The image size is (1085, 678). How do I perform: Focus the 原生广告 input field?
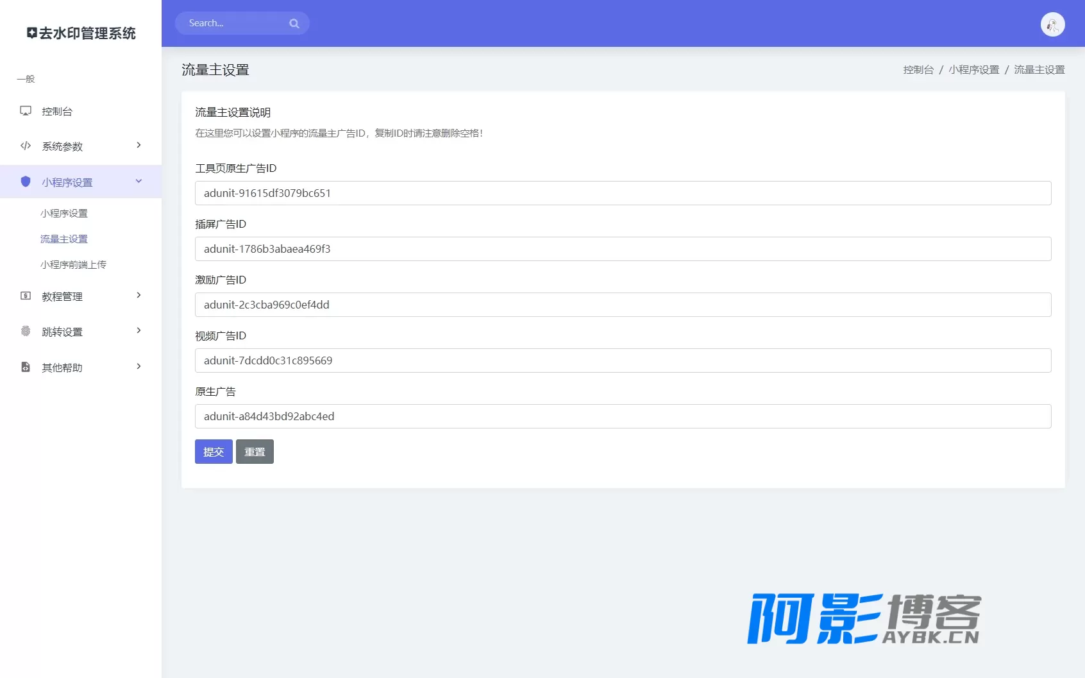(x=623, y=416)
